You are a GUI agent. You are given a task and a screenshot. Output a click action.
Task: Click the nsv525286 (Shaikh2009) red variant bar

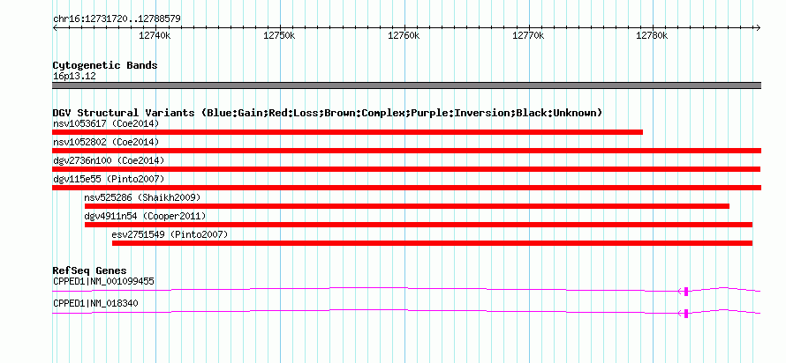pos(407,206)
